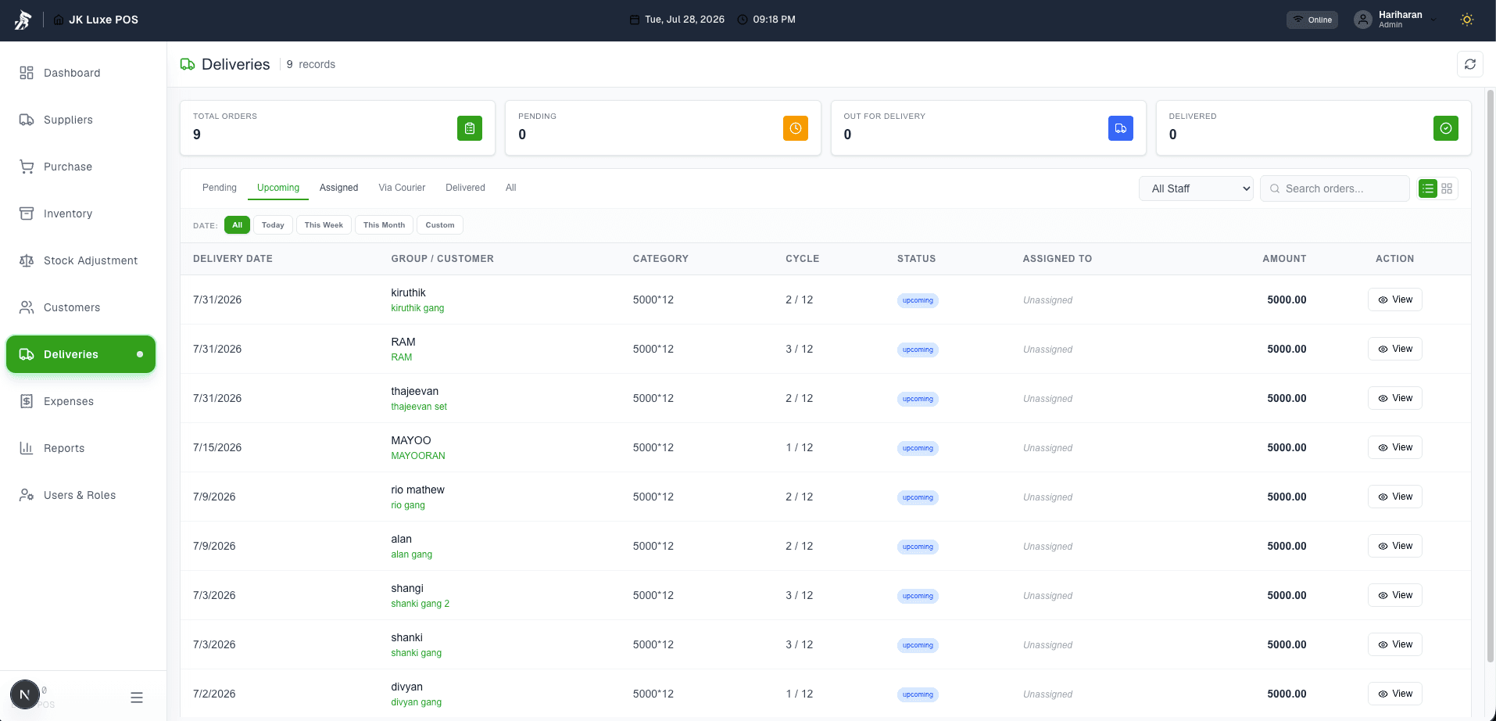1496x721 pixels.
Task: Click the Delivery Date column header
Action: [x=233, y=259]
